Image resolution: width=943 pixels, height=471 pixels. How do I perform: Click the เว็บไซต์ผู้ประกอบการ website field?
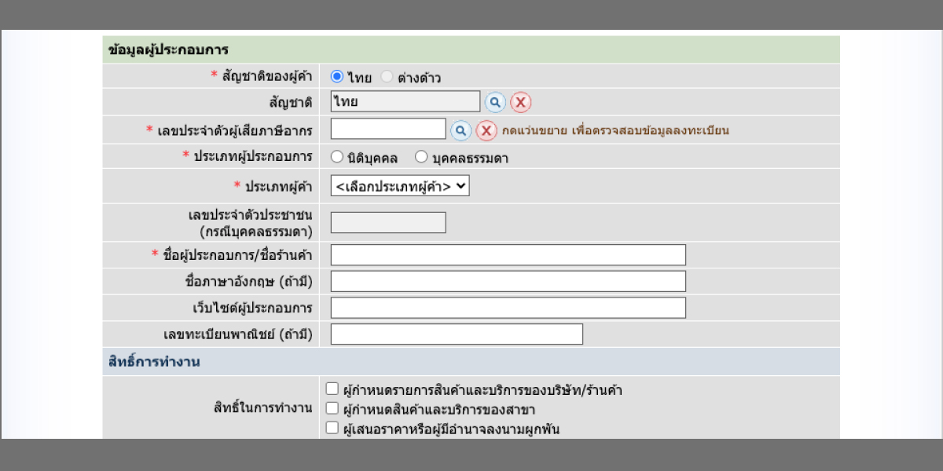(508, 307)
